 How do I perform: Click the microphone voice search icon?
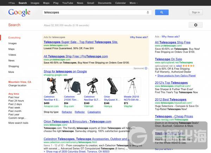tap(148, 12)
